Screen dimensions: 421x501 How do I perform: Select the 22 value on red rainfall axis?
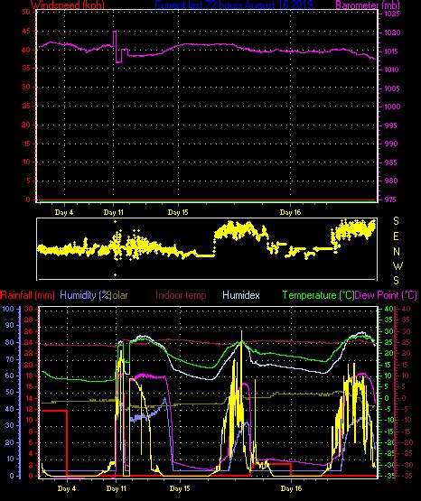click(29, 353)
